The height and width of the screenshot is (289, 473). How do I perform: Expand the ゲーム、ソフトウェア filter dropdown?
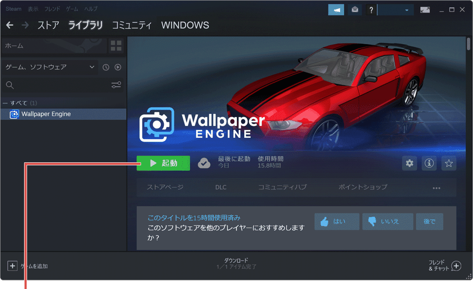pyautogui.click(x=50, y=67)
